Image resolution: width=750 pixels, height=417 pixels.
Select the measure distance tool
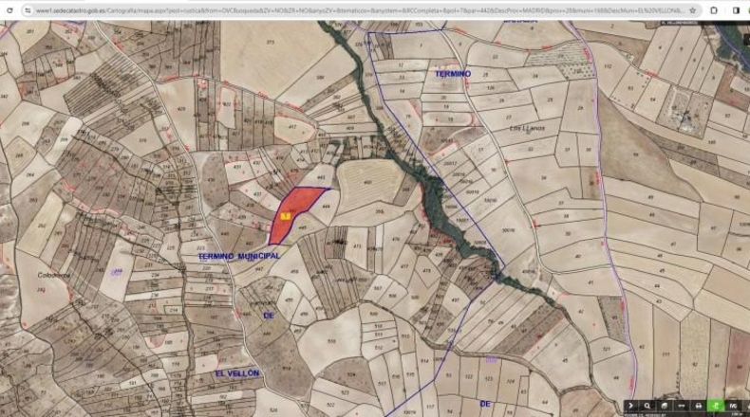pos(682,406)
